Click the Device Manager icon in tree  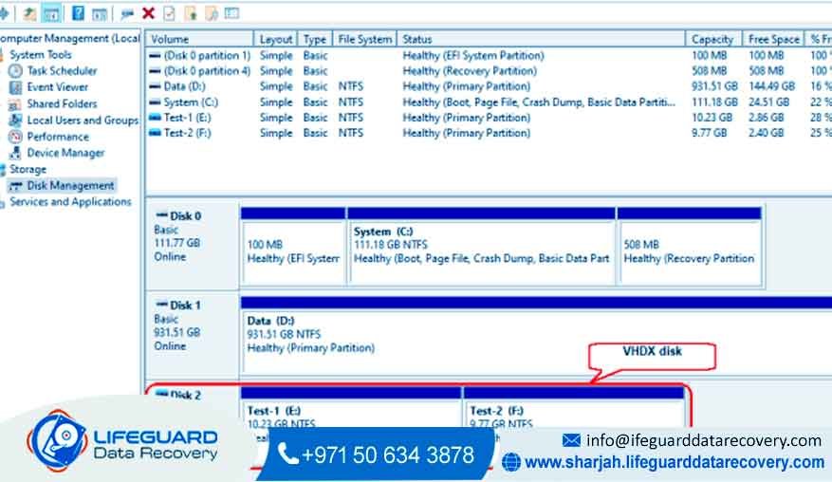pyautogui.click(x=15, y=153)
